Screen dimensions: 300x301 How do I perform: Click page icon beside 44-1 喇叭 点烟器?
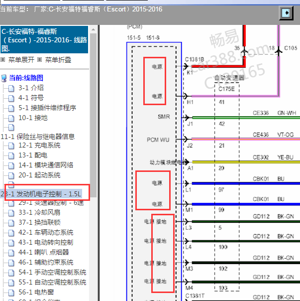click(11, 253)
